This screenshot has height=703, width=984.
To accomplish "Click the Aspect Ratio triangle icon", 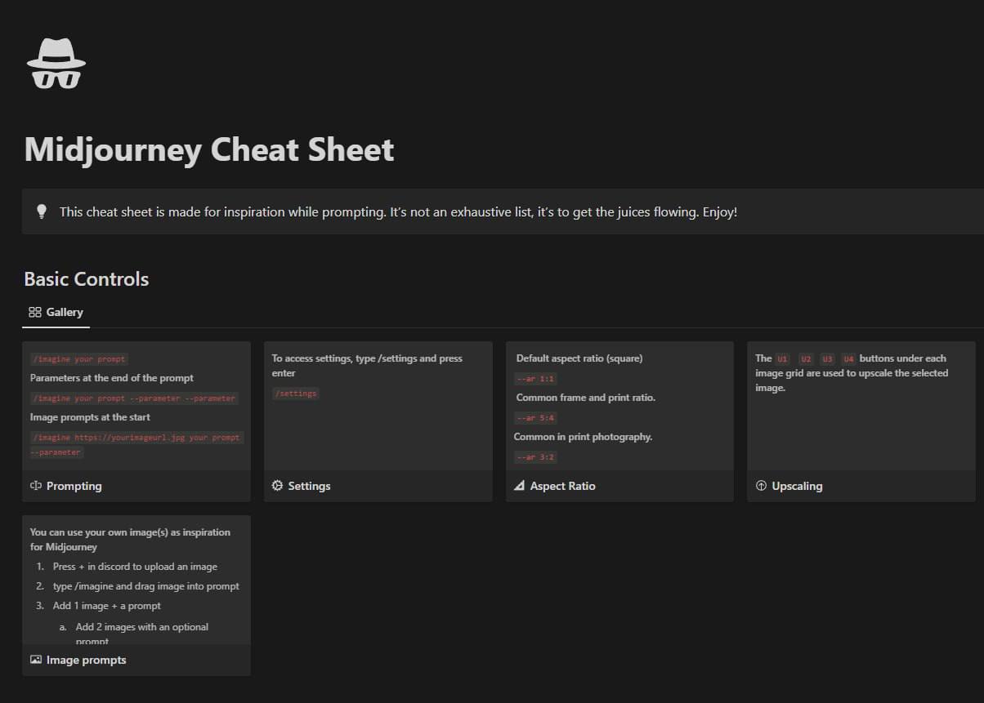I will 519,486.
